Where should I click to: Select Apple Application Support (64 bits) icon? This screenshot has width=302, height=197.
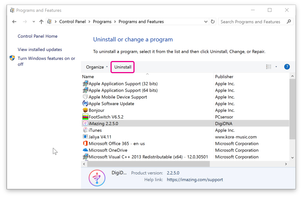point(85,90)
